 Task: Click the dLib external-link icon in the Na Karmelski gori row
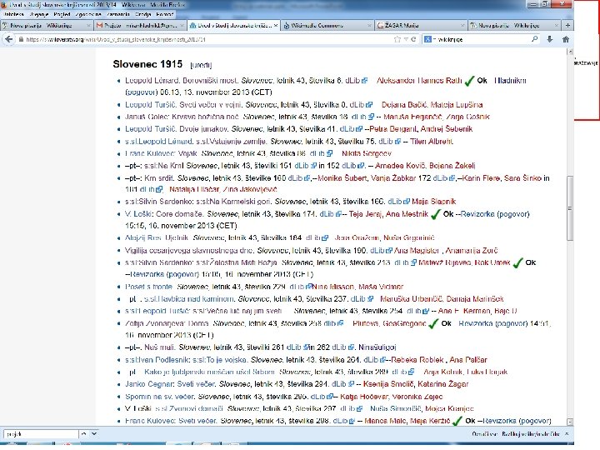(x=407, y=202)
